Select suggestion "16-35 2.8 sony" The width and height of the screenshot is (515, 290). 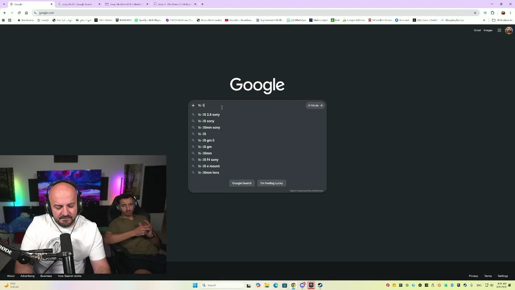pos(257,115)
